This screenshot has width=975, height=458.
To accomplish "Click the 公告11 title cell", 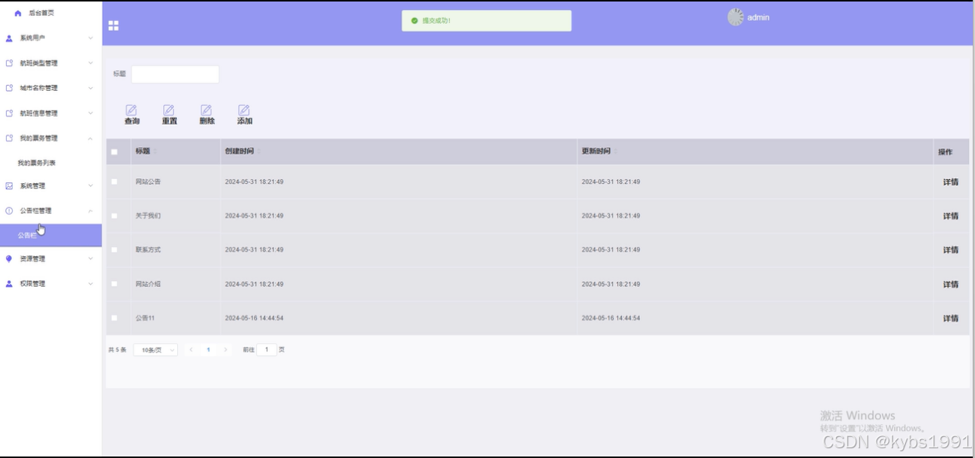I will pyautogui.click(x=145, y=318).
